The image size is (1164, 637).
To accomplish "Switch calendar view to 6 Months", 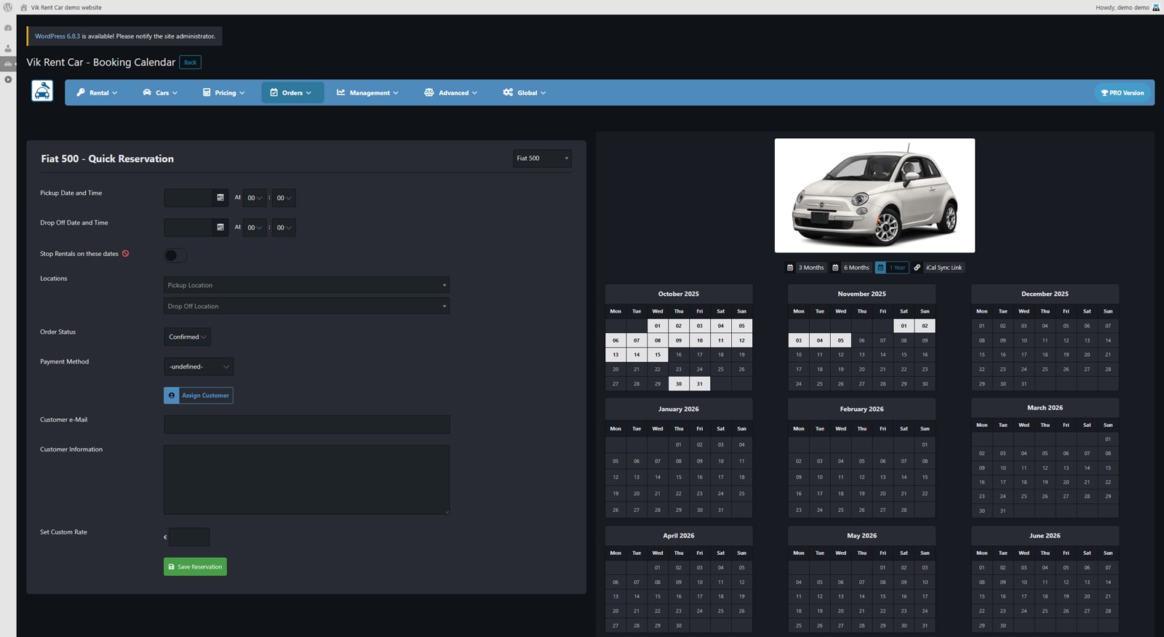I will [850, 268].
